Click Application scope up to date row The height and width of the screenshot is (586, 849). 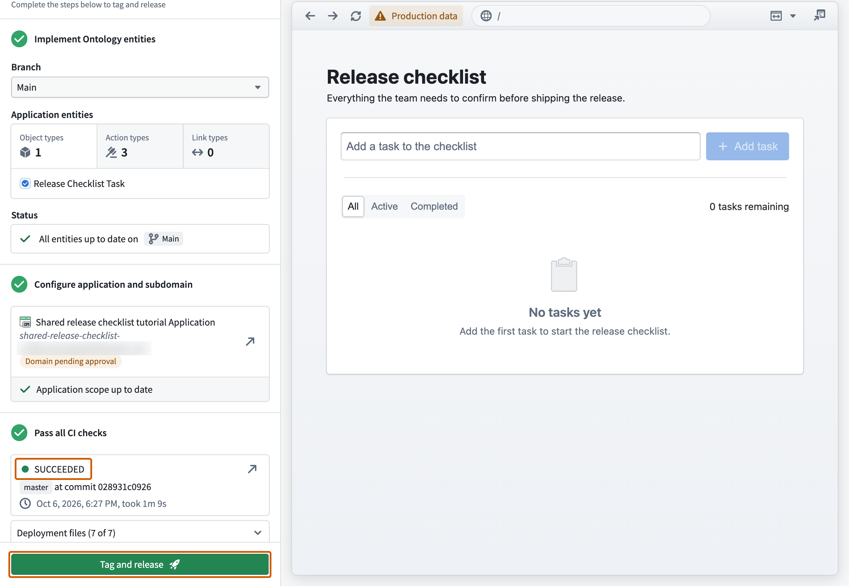[x=140, y=389]
